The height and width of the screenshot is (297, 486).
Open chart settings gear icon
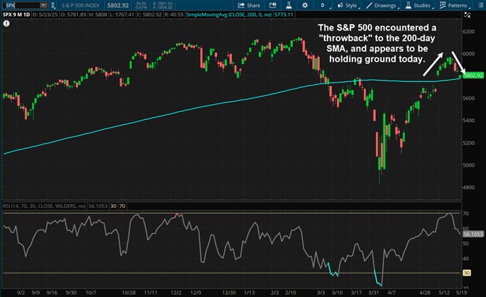305,6
